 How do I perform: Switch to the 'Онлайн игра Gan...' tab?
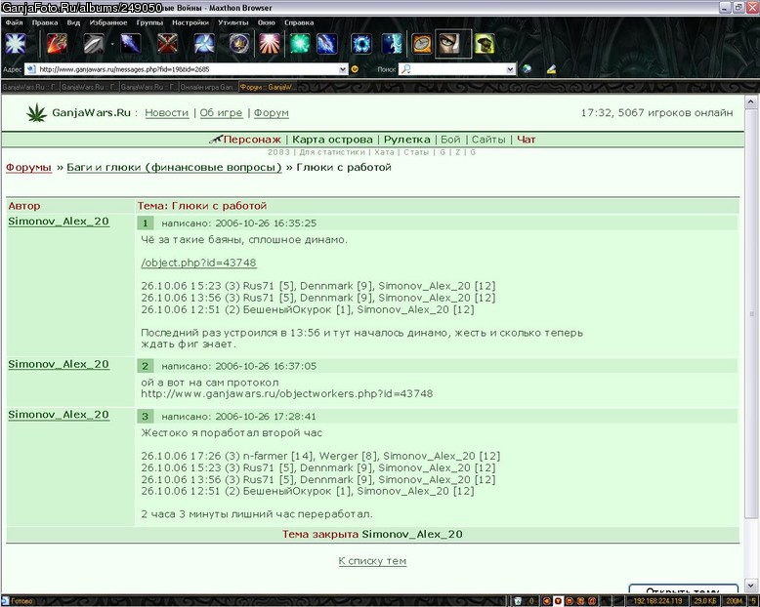(208, 87)
